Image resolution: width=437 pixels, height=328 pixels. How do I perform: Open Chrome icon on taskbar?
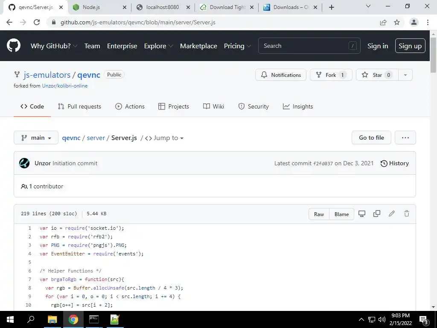(x=73, y=319)
